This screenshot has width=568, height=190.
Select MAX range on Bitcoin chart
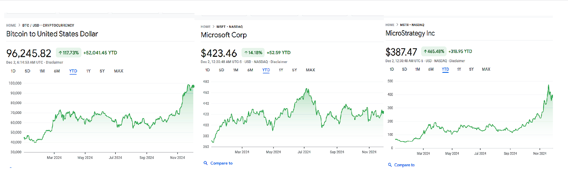pos(119,71)
